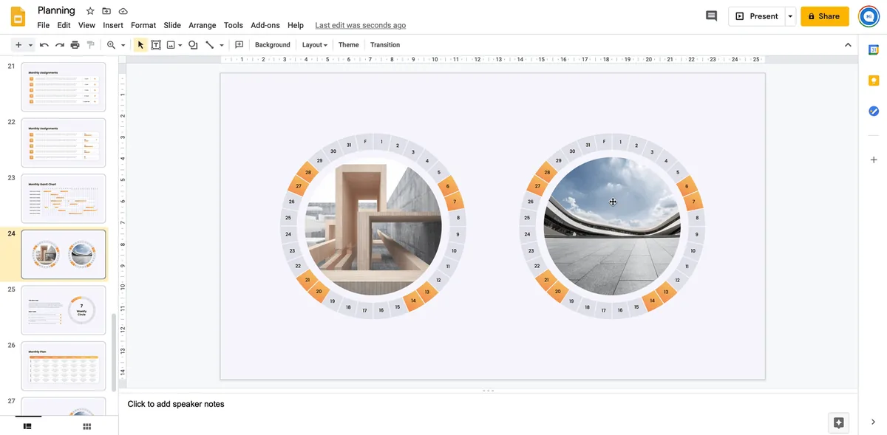Select slide 26 Monthly Plan thumbnail
This screenshot has height=435, width=887.
coord(64,366)
